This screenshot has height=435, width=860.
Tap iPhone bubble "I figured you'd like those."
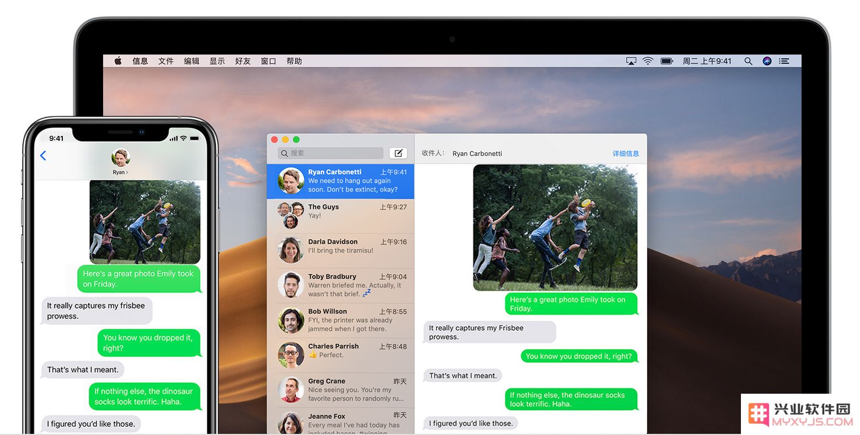pos(91,424)
